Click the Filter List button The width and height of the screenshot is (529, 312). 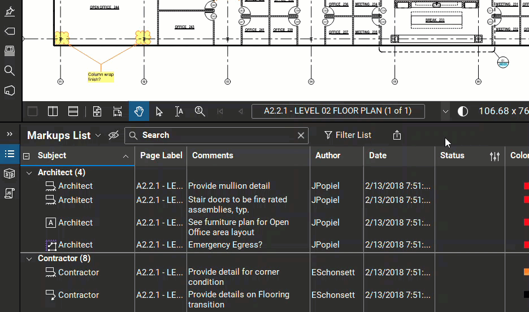pos(348,135)
